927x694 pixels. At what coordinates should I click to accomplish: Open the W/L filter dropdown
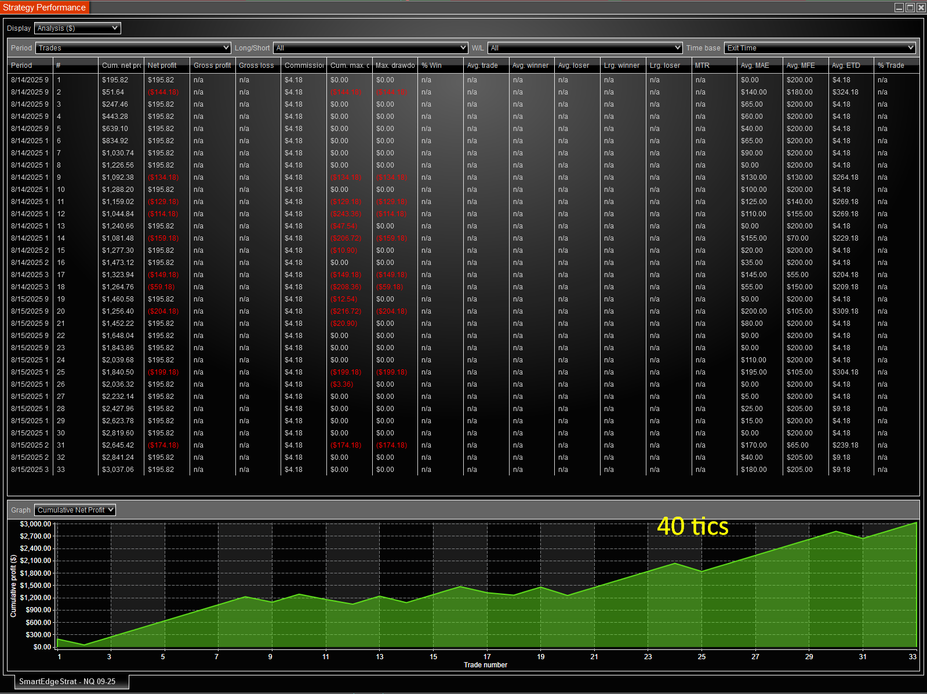pos(584,48)
